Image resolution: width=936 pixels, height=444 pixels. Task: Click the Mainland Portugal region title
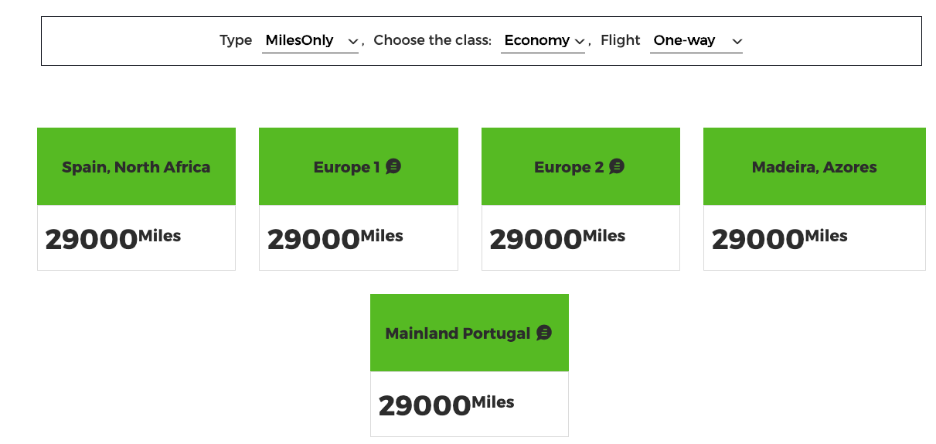458,333
